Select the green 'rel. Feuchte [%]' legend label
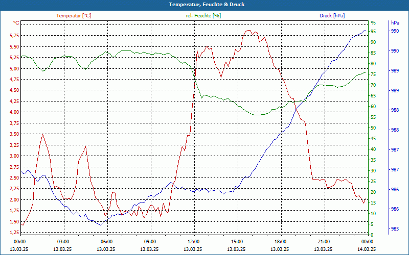The width and height of the screenshot is (409, 255). pos(203,16)
